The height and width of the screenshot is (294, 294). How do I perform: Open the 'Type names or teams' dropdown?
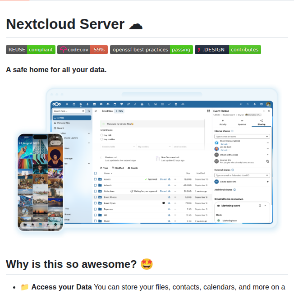(x=242, y=137)
